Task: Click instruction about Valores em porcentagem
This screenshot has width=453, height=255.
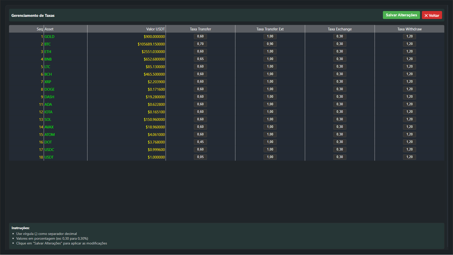Action: coord(52,239)
